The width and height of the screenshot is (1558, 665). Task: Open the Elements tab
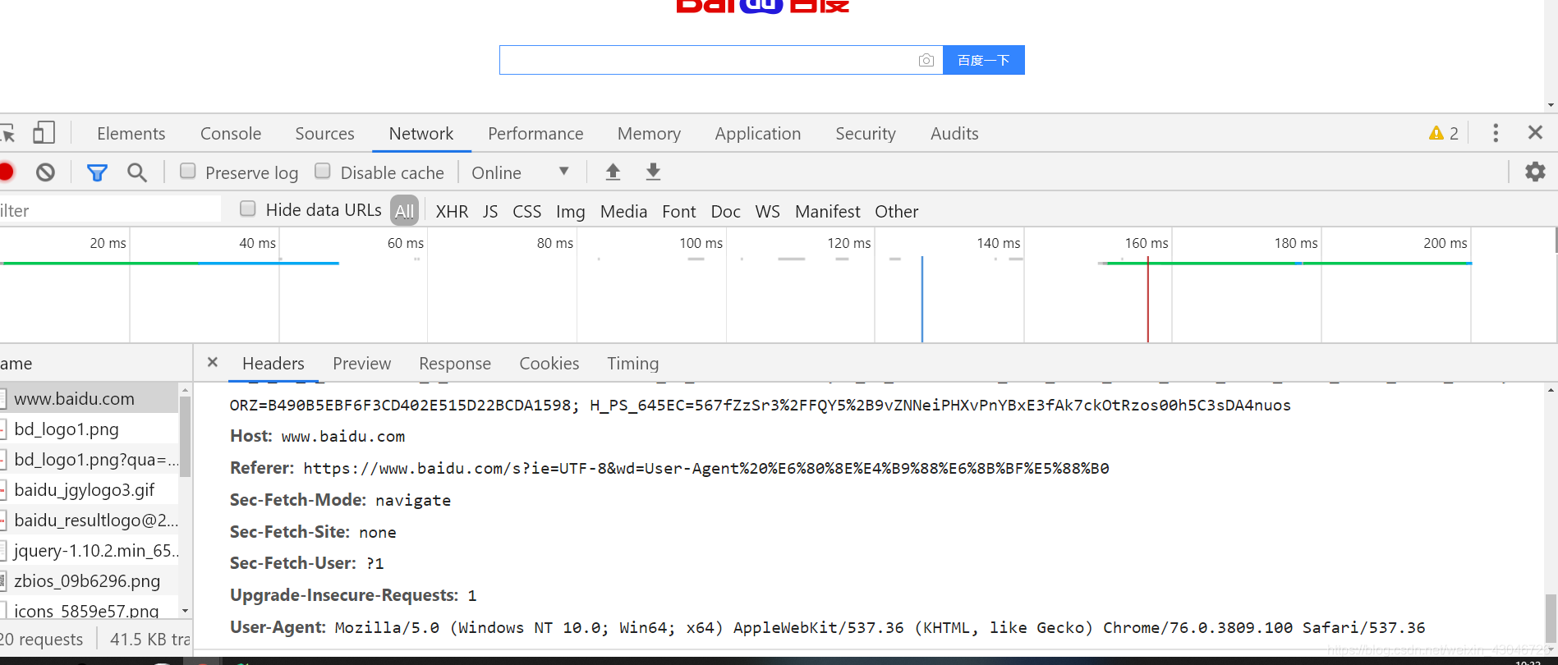click(131, 133)
